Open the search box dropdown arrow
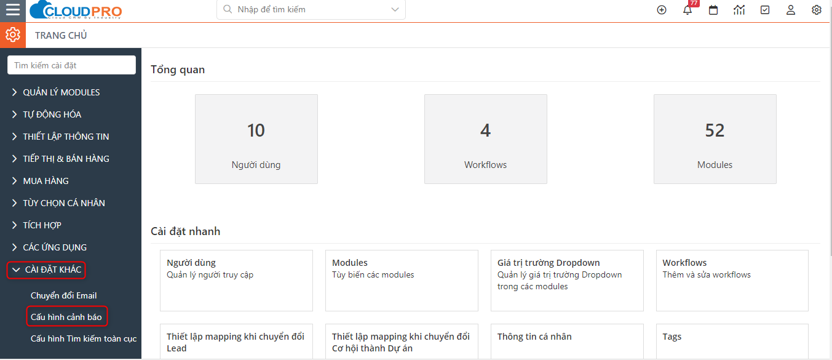This screenshot has width=832, height=360. (x=395, y=9)
